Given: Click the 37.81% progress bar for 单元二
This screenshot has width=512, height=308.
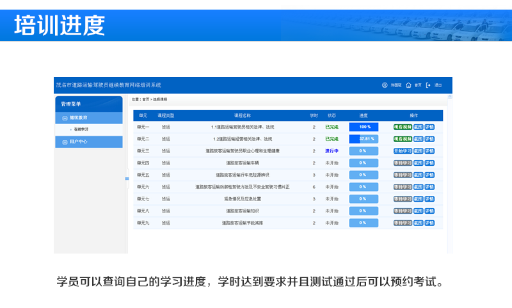Looking at the screenshot, I should (x=363, y=139).
